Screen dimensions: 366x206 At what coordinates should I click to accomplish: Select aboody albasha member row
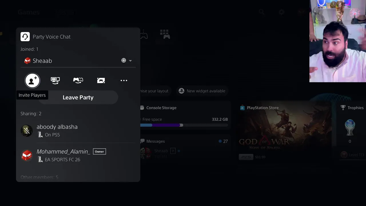click(x=78, y=130)
